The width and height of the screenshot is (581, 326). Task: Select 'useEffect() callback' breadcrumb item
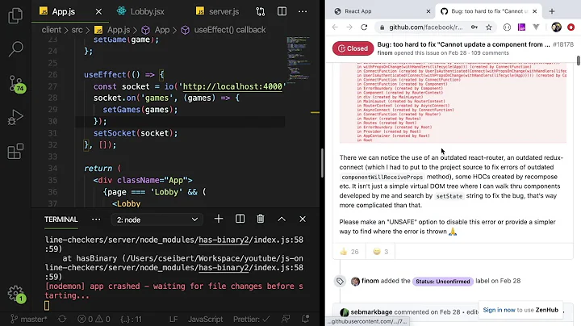click(224, 30)
